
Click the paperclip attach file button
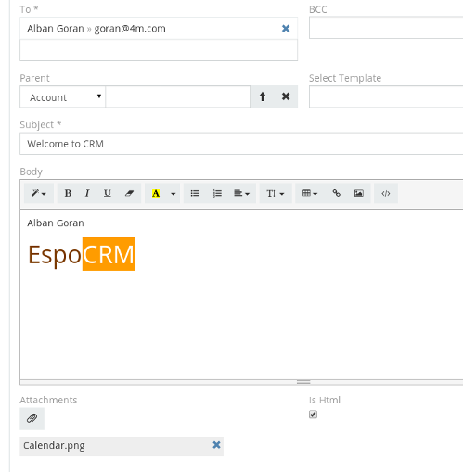pyautogui.click(x=32, y=418)
